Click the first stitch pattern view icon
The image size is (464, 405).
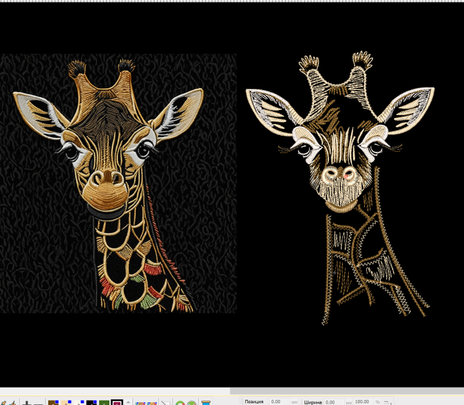point(140,403)
